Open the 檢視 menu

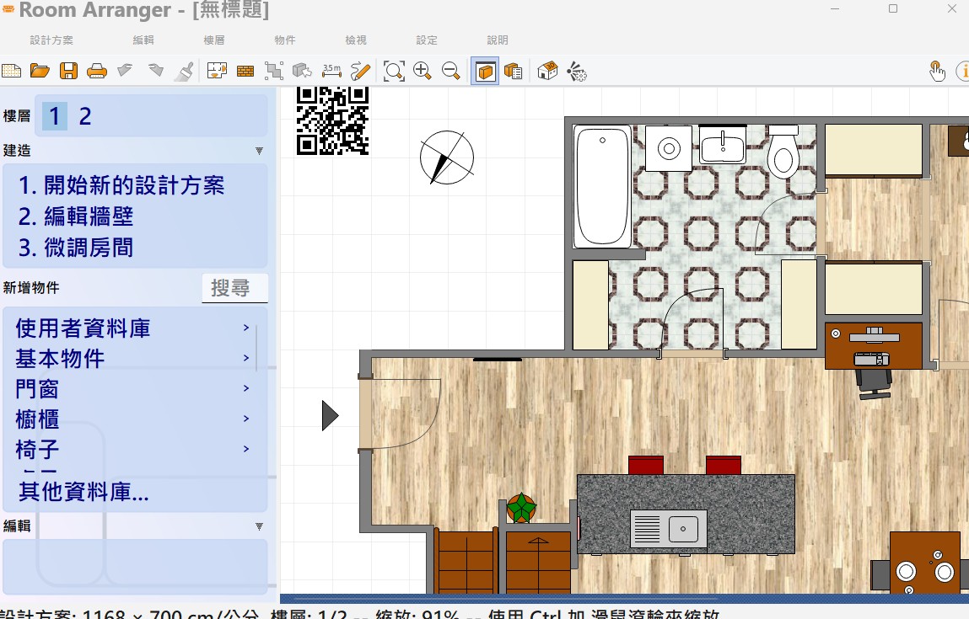[x=356, y=40]
